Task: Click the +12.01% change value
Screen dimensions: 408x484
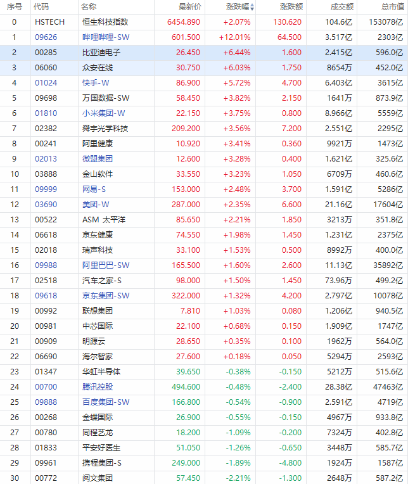Action: coord(234,37)
